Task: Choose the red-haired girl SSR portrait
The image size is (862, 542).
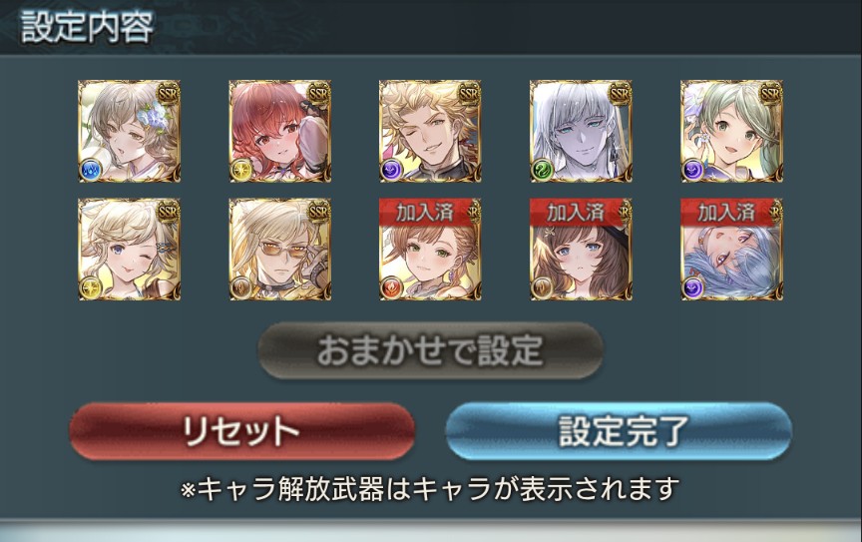Action: (279, 131)
